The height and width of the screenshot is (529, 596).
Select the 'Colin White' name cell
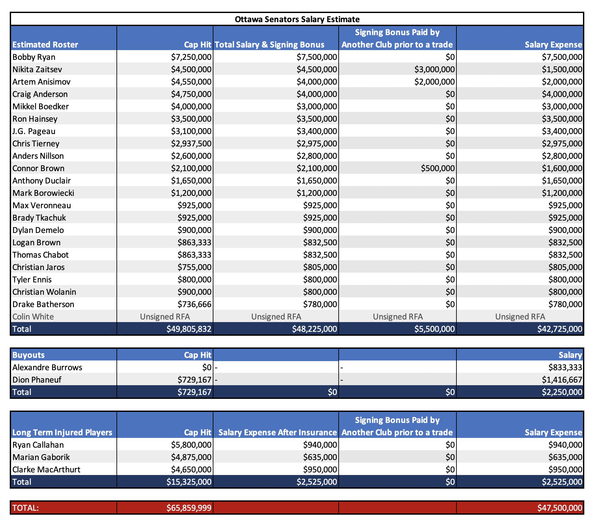[x=64, y=317]
